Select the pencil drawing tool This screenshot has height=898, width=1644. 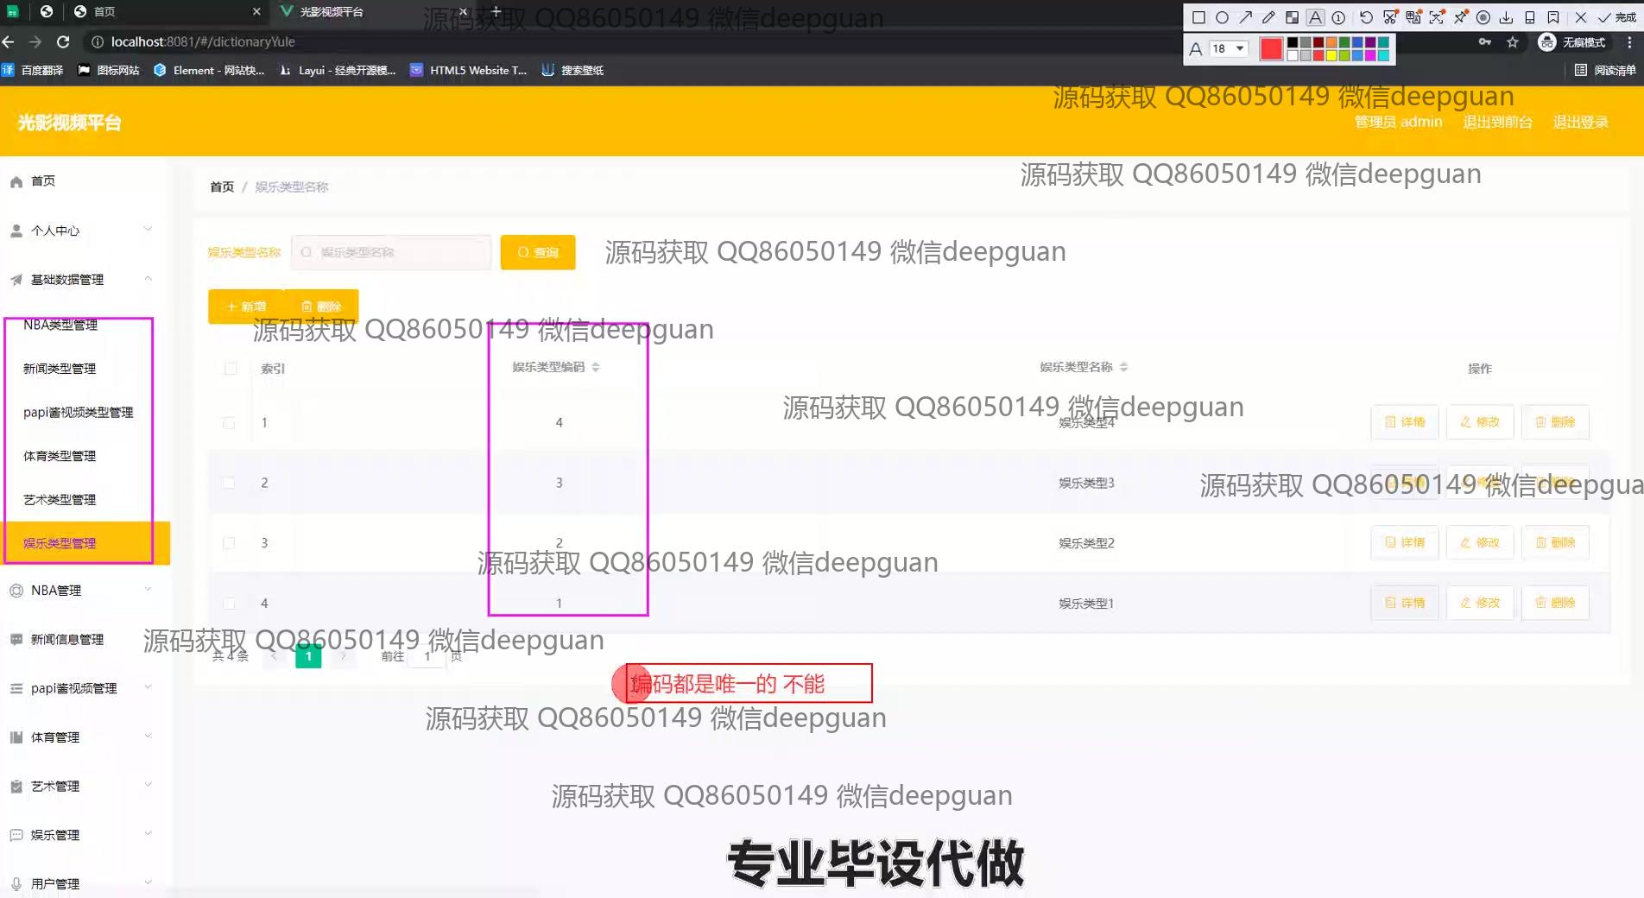tap(1268, 17)
